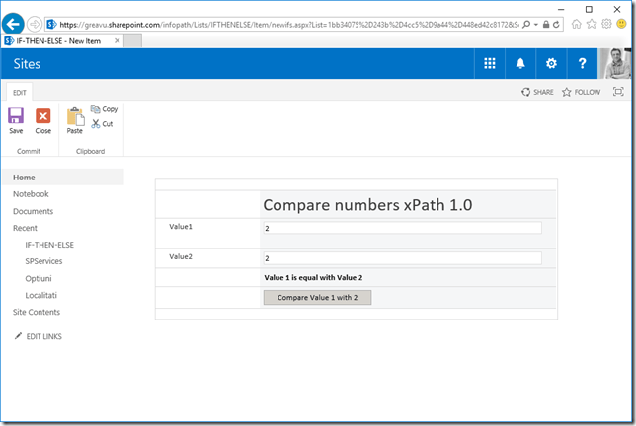Select Copy in the Clipboard group

tap(104, 109)
